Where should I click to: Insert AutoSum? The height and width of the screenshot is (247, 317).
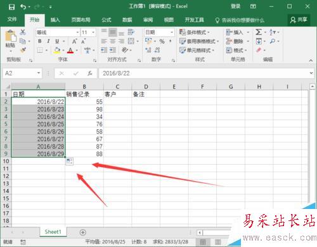click(x=259, y=32)
